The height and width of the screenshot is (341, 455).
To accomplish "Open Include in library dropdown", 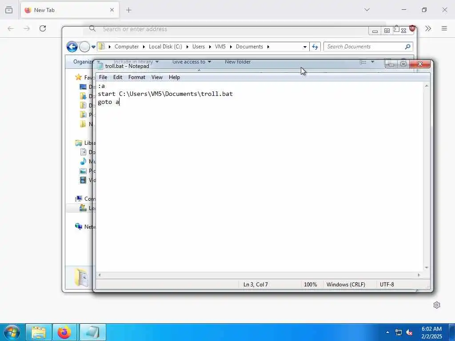I will pos(136,62).
